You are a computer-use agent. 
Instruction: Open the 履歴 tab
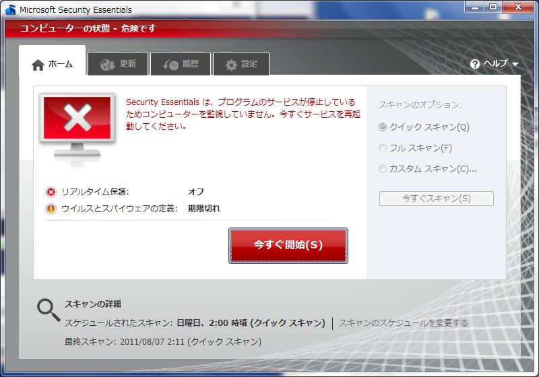tap(181, 63)
